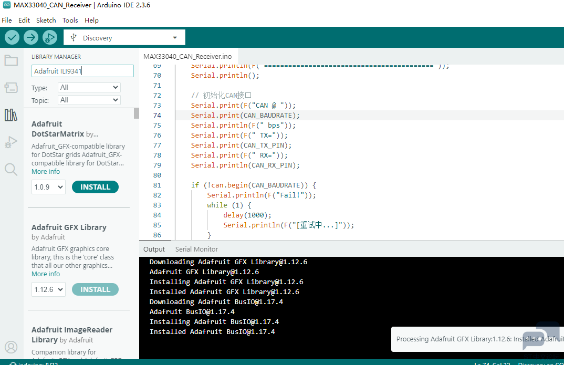Open the Topic filter dropdown
564x365 pixels.
pyautogui.click(x=89, y=100)
